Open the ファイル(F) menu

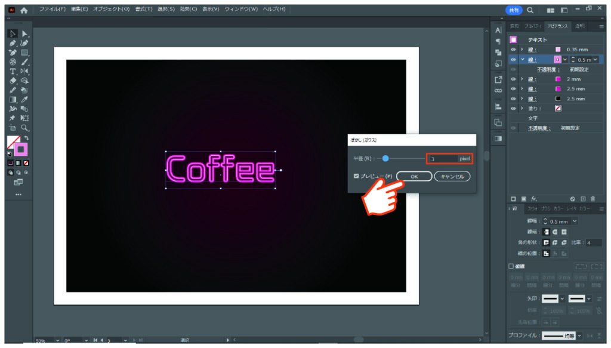[x=53, y=9]
